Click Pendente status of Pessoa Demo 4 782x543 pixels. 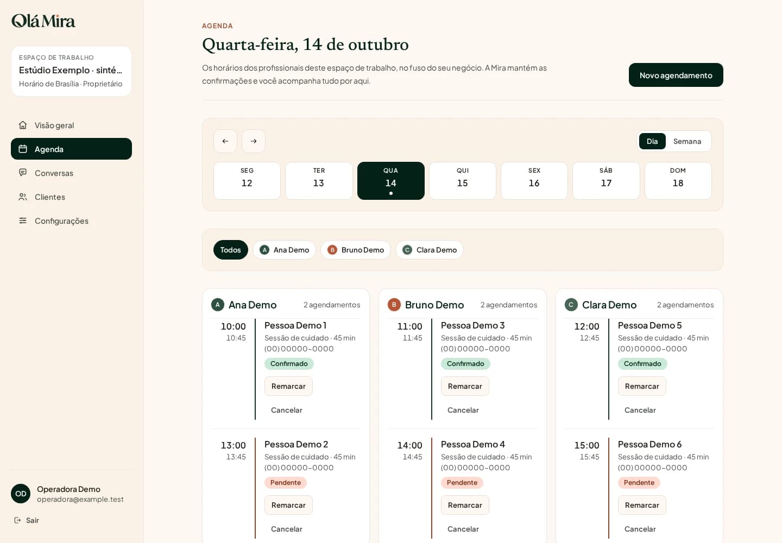pyautogui.click(x=462, y=483)
